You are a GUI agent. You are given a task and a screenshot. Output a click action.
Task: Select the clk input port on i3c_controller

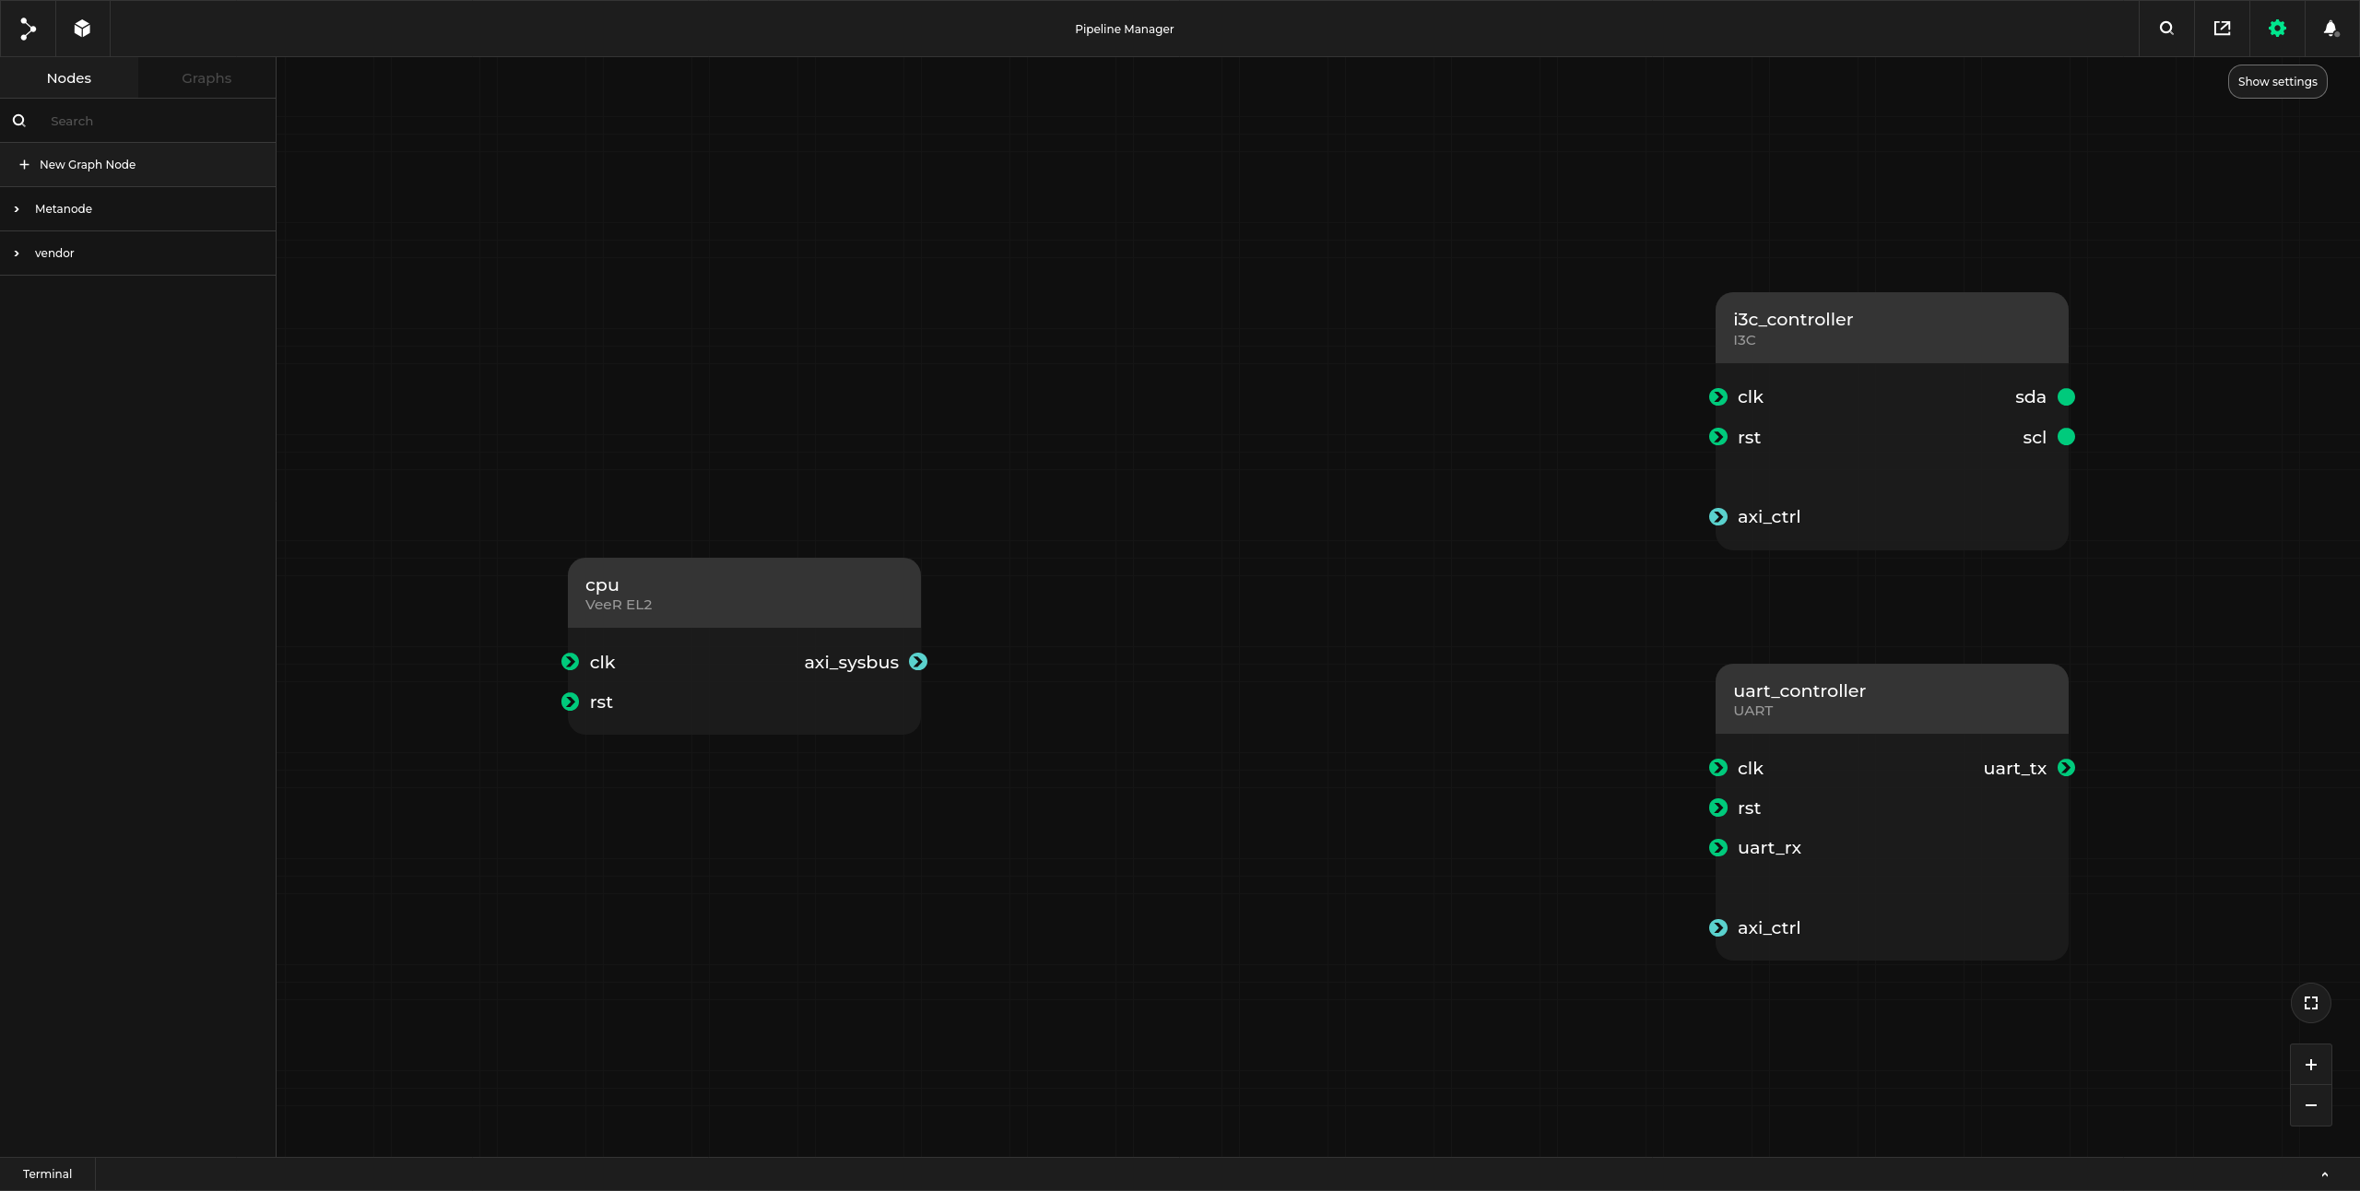click(1717, 396)
